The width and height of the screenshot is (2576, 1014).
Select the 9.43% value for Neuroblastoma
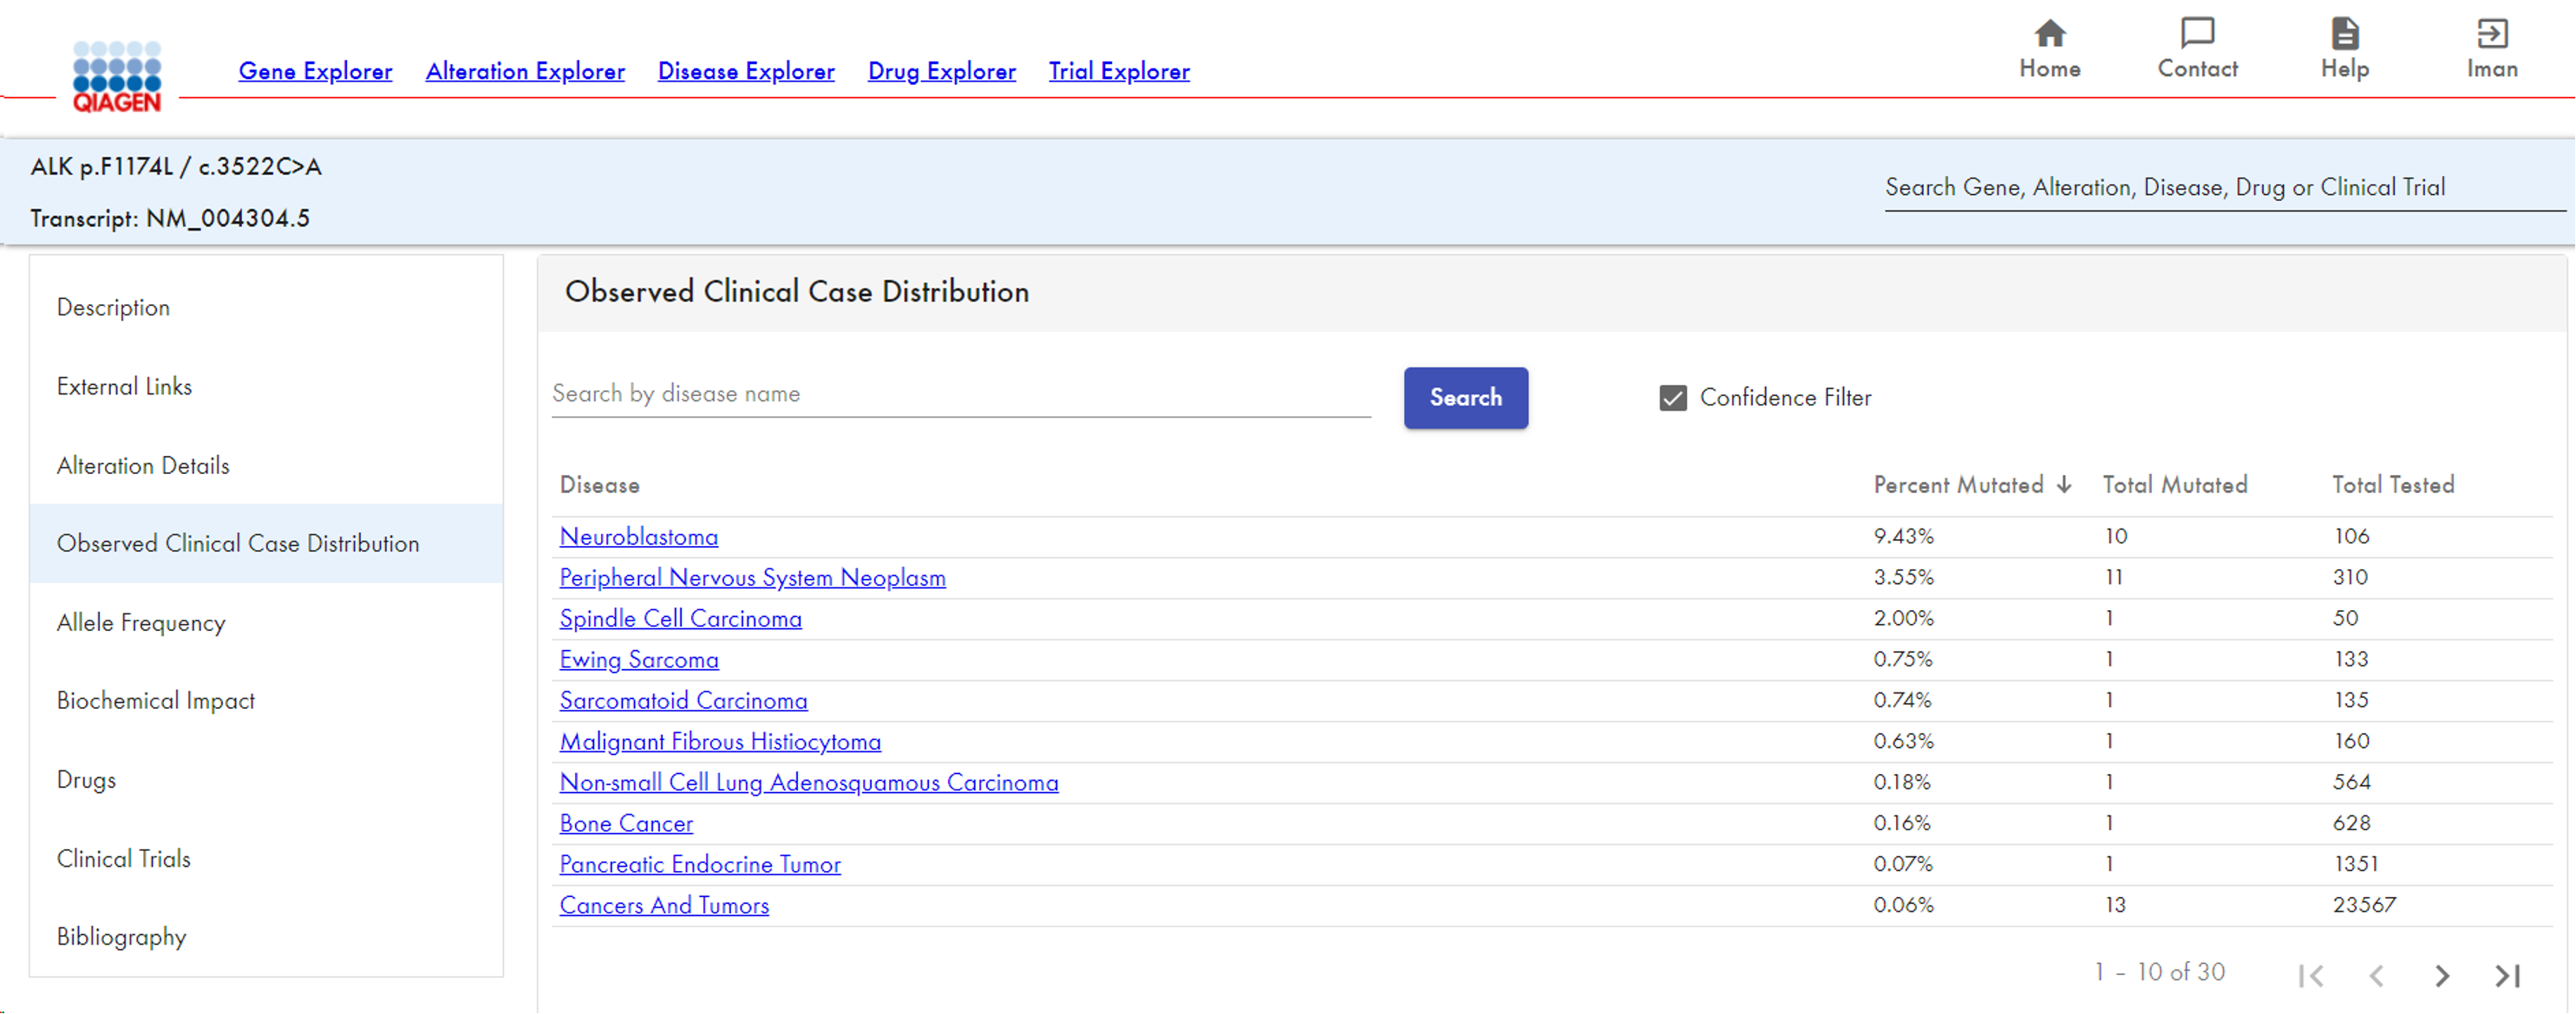pyautogui.click(x=1903, y=536)
